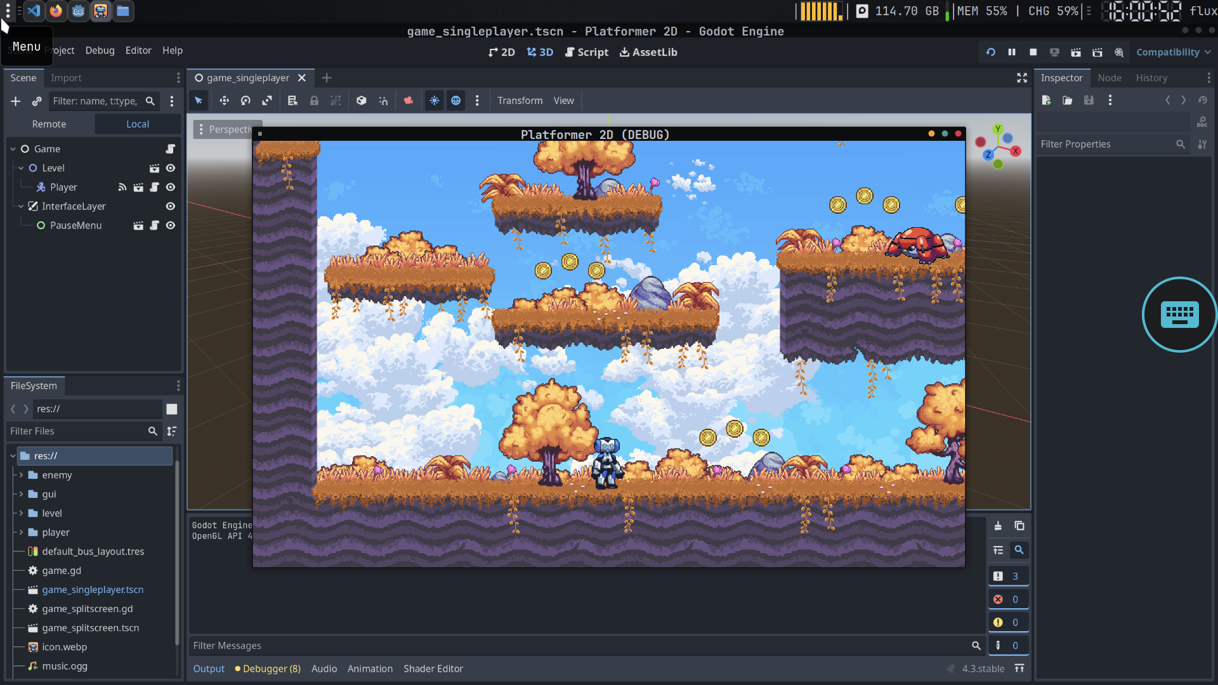Toggle visibility of Player node
1218x685 pixels.
click(171, 187)
